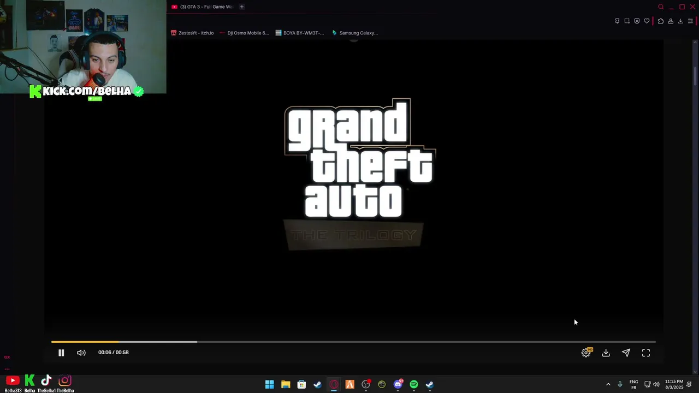The height and width of the screenshot is (393, 699).
Task: Open the ad blocker shield icon
Action: 637,21
